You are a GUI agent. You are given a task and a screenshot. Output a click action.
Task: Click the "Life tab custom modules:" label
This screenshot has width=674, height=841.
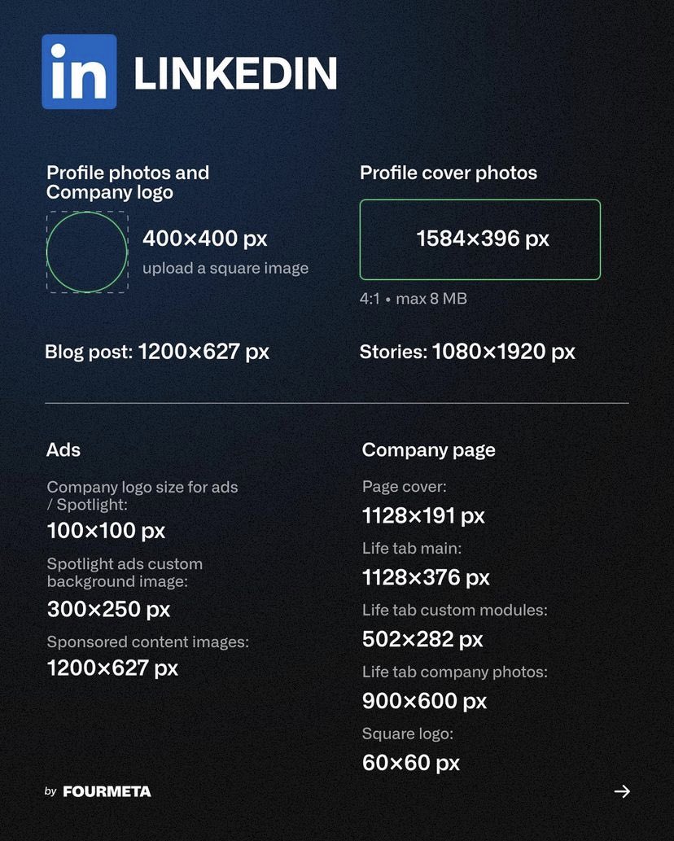[x=455, y=610]
